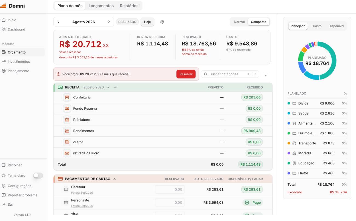Viewport: 356px width, 221px height.
Task: Open the settings gear next to Hoje
Action: point(162,22)
